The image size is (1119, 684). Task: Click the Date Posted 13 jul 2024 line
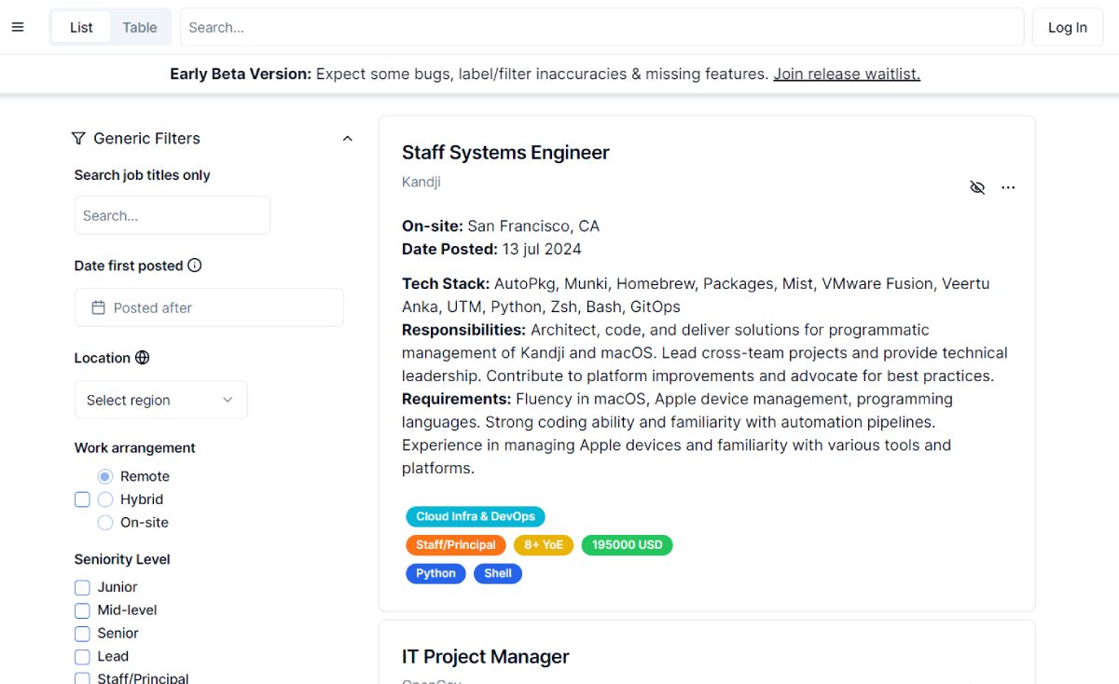click(x=491, y=249)
